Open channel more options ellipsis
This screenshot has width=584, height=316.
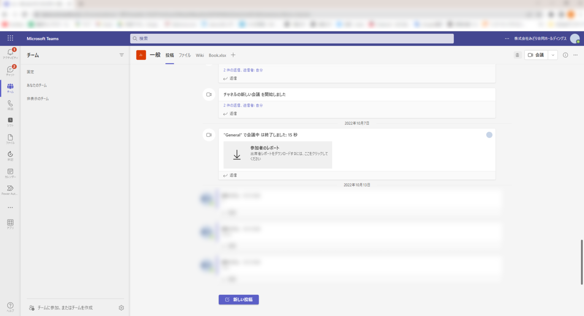coord(576,55)
